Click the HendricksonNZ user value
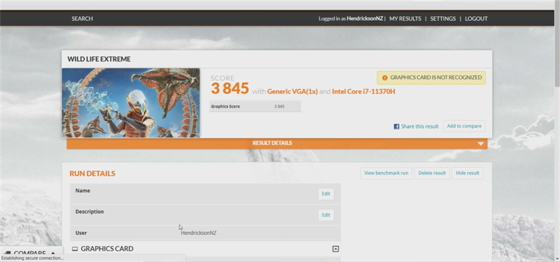The height and width of the screenshot is (262, 560). point(198,233)
